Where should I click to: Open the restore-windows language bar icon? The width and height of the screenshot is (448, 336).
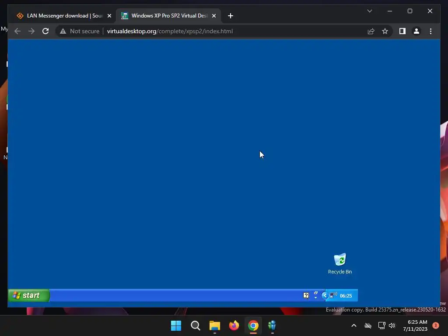316,293
